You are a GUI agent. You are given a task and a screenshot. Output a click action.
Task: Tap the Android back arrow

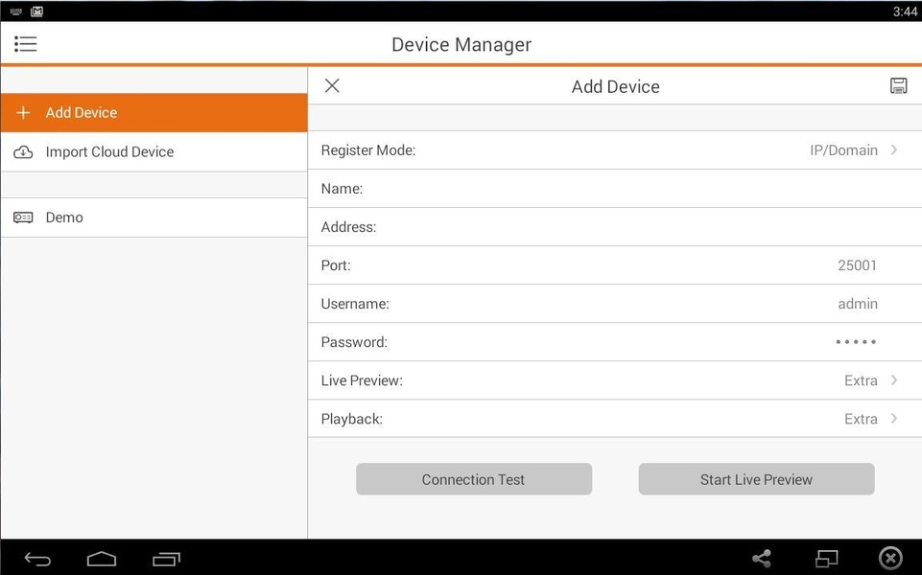tap(37, 559)
